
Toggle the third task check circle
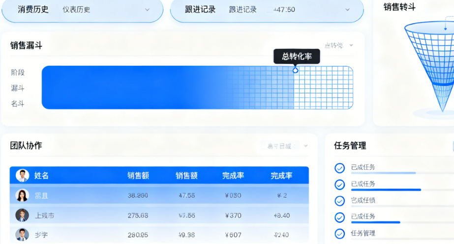pos(339,201)
